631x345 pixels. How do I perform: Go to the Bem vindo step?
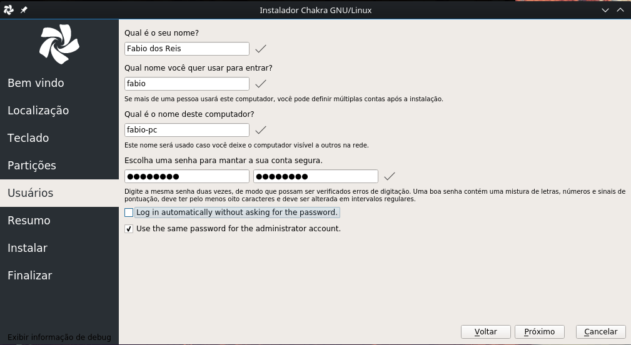click(x=36, y=83)
